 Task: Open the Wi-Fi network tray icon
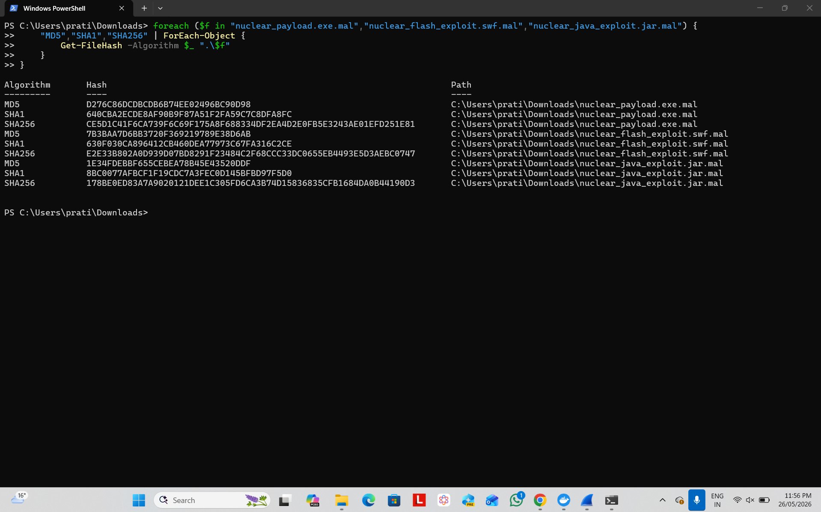737,500
